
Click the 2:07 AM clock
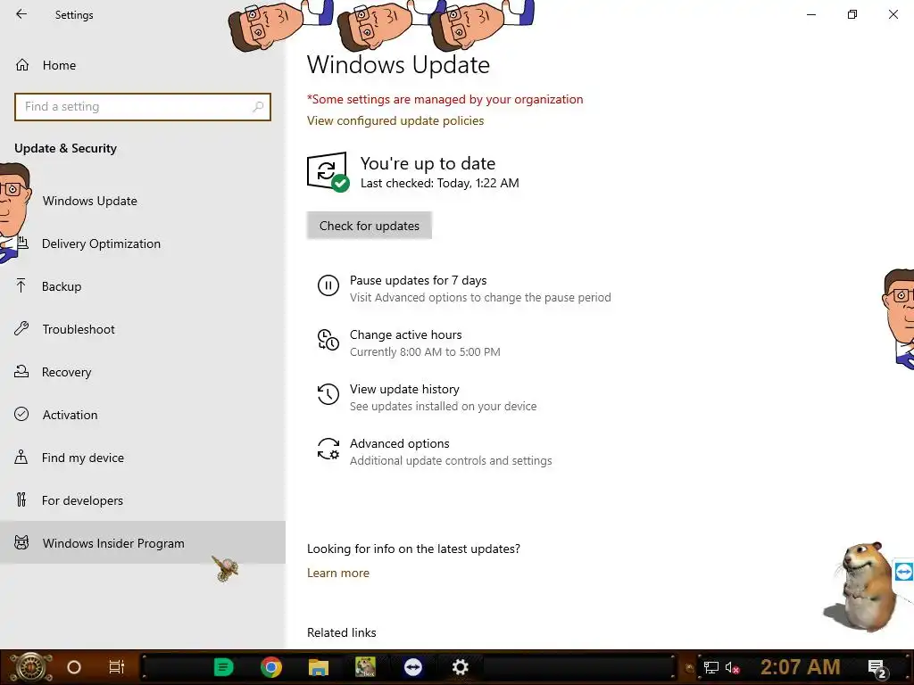pyautogui.click(x=801, y=667)
